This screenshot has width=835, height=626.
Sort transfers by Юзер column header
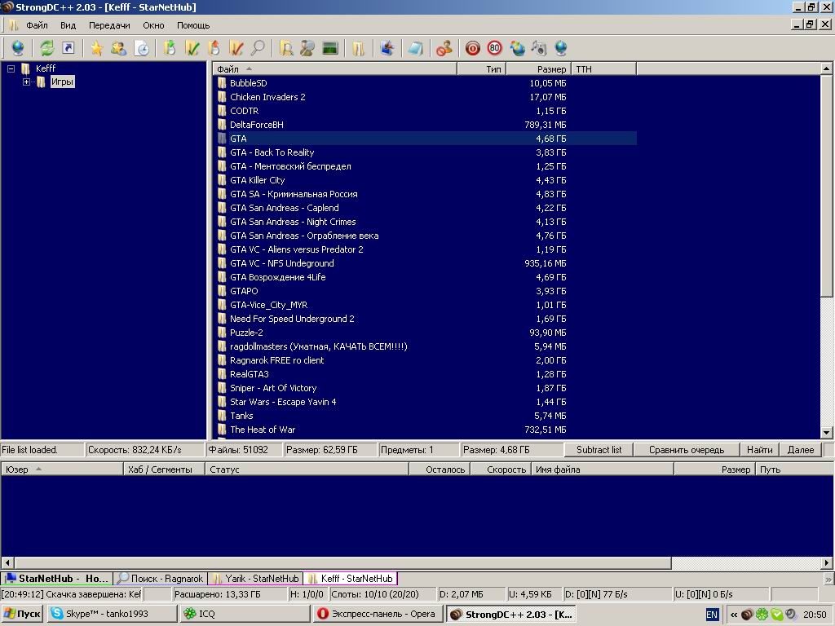tap(62, 469)
